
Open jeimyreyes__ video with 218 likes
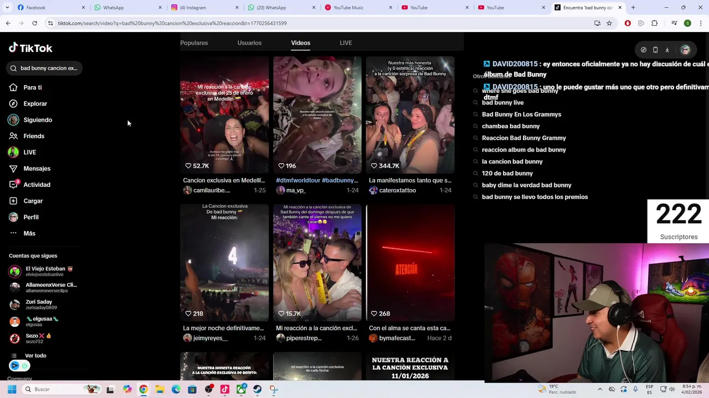point(224,263)
